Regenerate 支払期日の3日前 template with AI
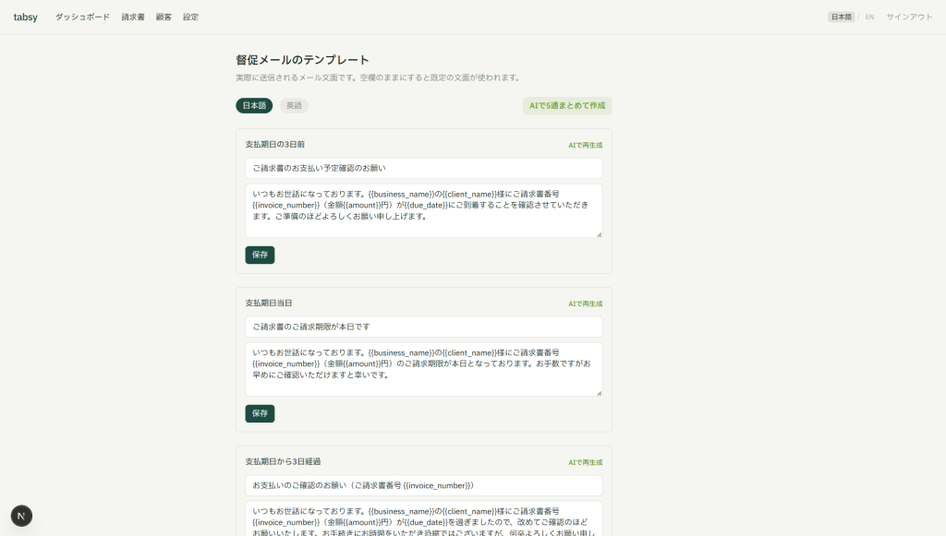The height and width of the screenshot is (536, 946). tap(585, 145)
